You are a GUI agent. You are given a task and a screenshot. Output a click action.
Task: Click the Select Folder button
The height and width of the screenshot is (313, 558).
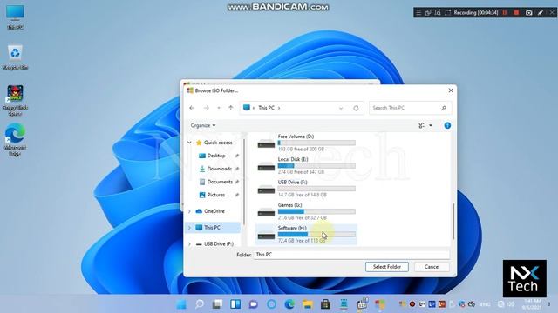click(387, 267)
